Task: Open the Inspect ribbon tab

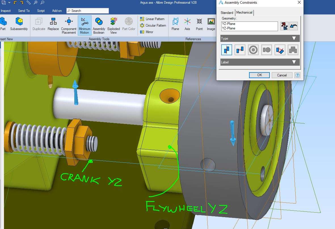Action: click(x=6, y=11)
